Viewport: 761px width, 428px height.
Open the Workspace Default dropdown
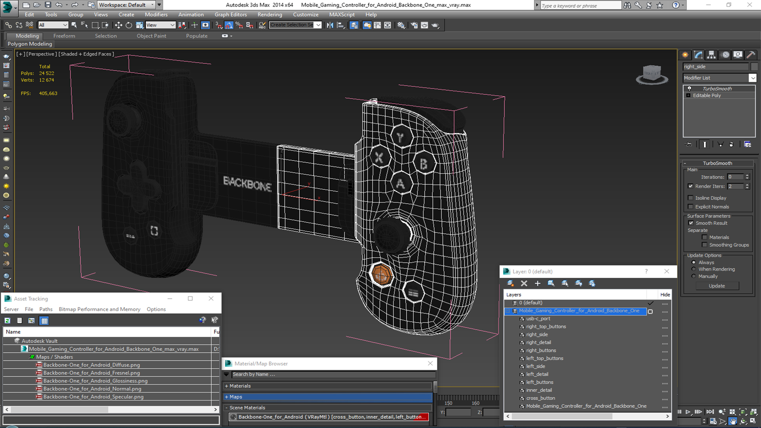click(x=126, y=5)
